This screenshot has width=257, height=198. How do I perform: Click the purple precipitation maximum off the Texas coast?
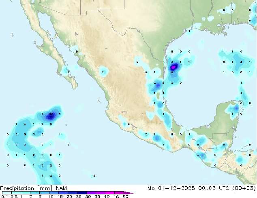173,67
